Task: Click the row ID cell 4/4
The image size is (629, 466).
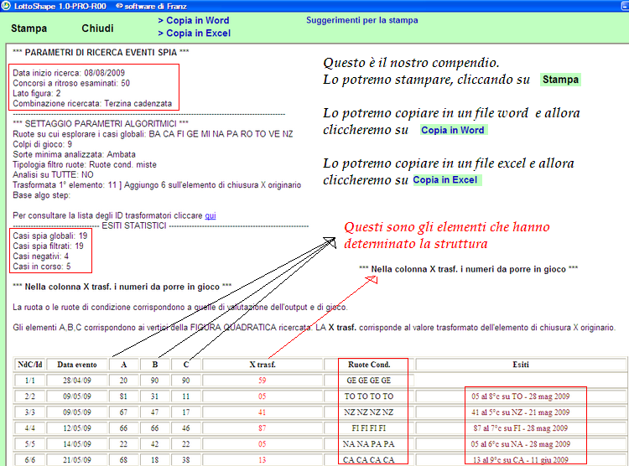Action: 29,428
